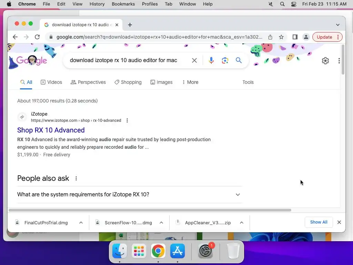The height and width of the screenshot is (265, 353).
Task: Submit search with the magnifier icon
Action: [x=239, y=60]
